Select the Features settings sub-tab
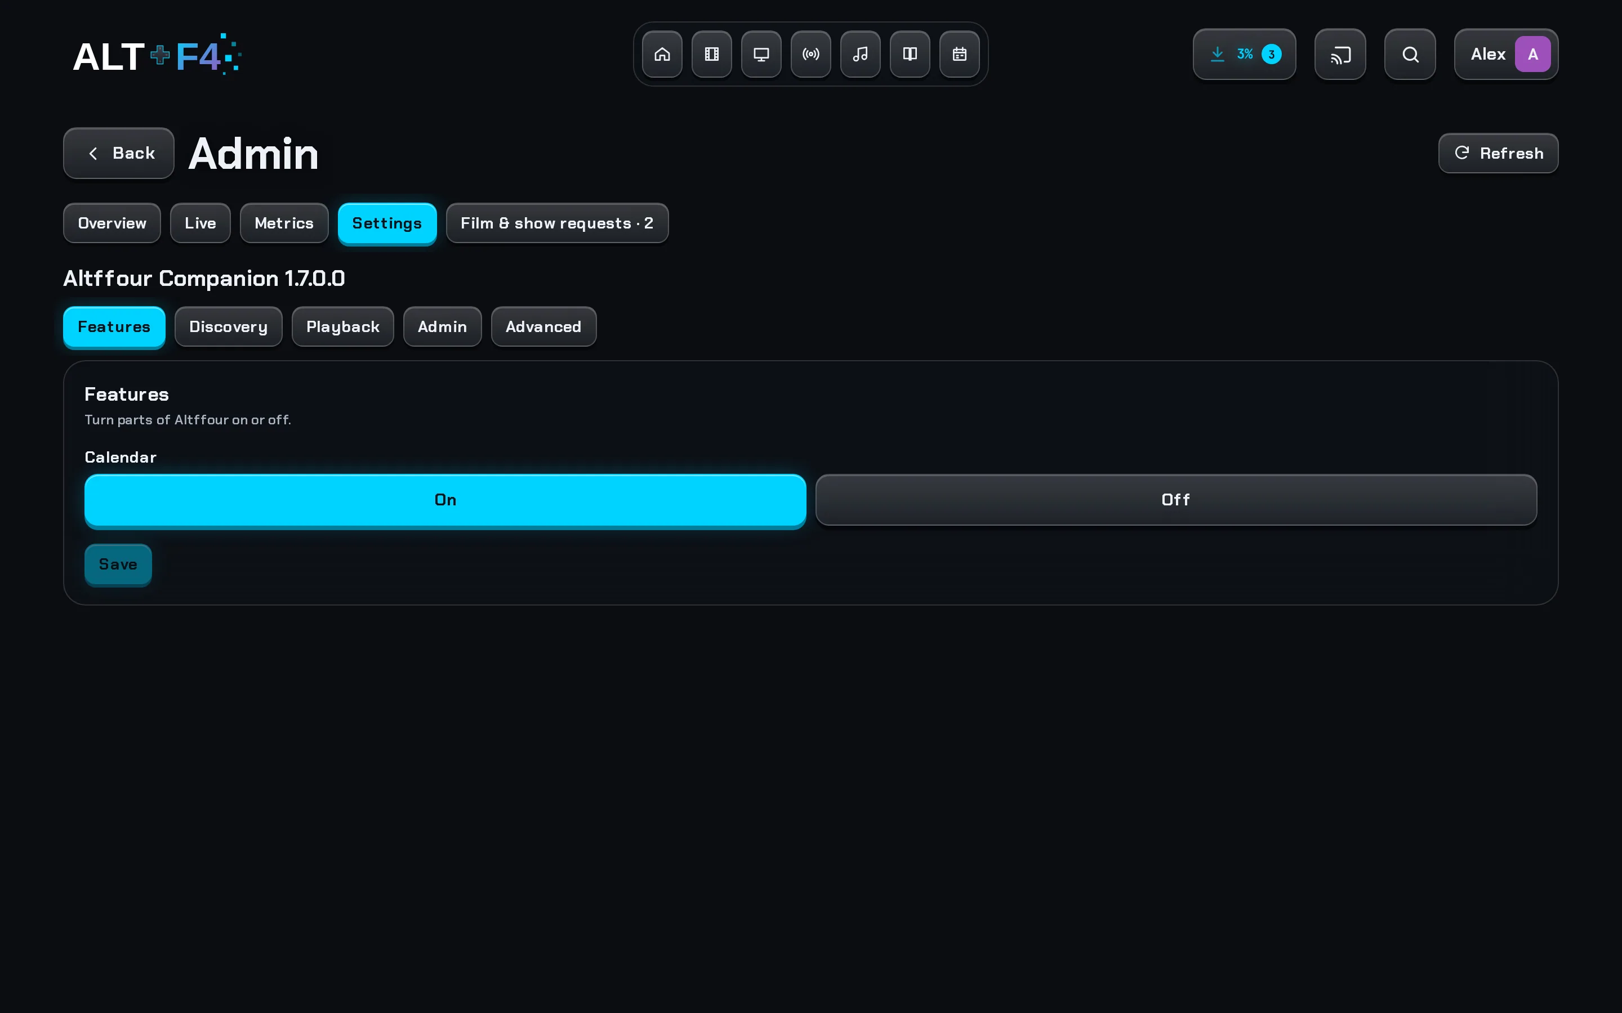Screen dimensions: 1622x1013 (x=114, y=327)
